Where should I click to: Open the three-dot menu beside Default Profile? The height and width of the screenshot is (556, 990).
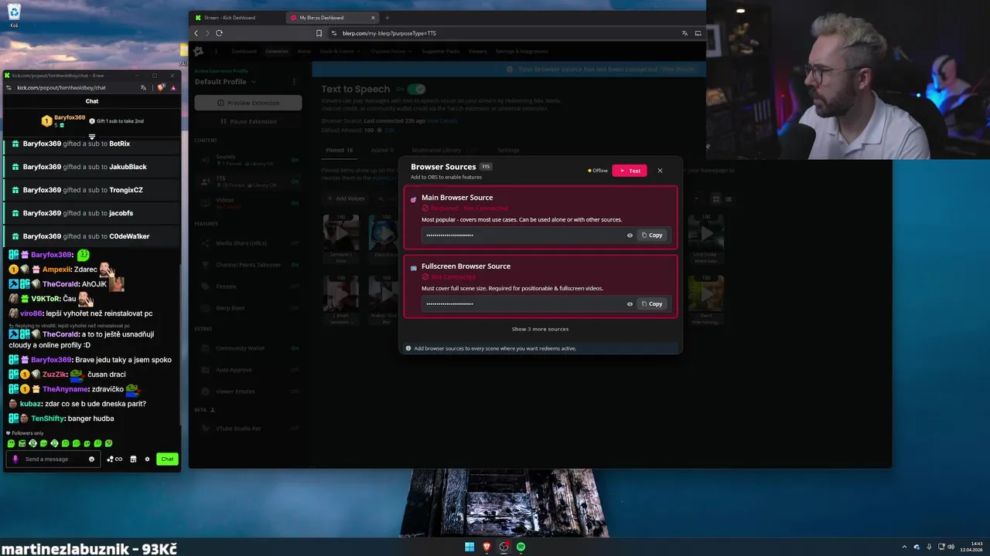(294, 82)
